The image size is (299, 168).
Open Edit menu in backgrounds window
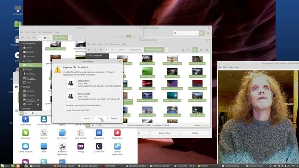tap(94, 44)
